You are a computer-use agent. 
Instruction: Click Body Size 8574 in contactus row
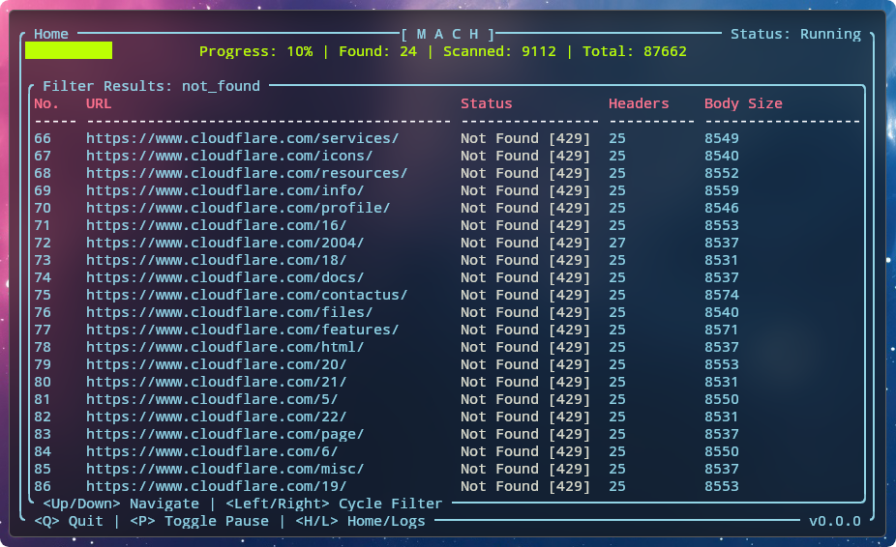pyautogui.click(x=722, y=295)
